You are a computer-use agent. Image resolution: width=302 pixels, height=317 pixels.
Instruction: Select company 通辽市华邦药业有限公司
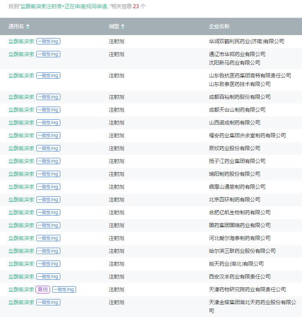click(x=237, y=54)
